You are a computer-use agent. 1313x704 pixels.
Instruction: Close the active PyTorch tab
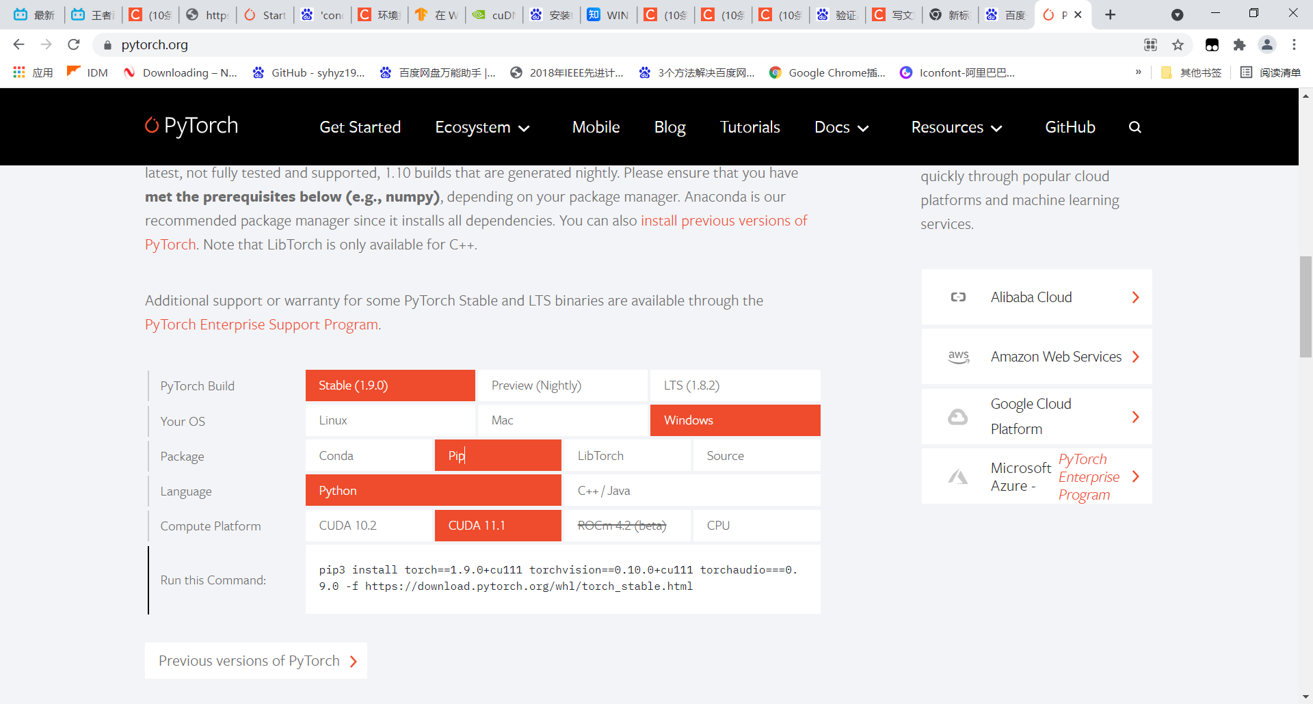tap(1078, 14)
